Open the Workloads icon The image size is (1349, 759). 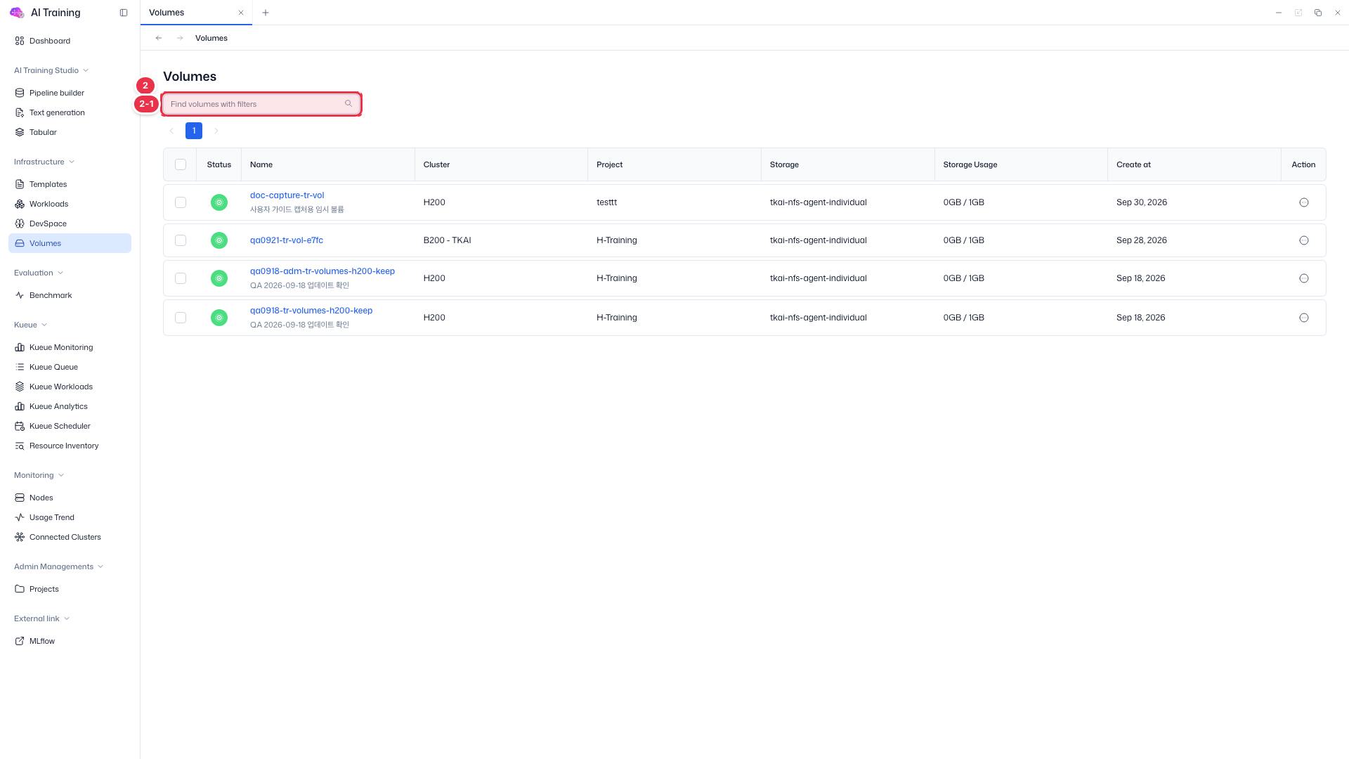pos(20,204)
